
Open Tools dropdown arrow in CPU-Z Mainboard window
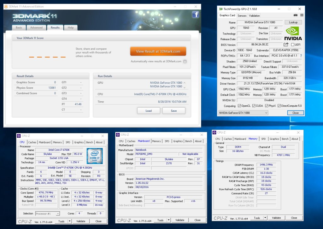169,220
